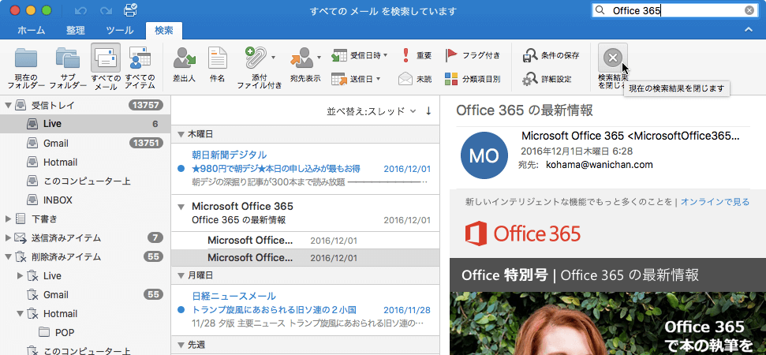Open the 日経ニュースメール message
This screenshot has width=766, height=355.
[305, 309]
